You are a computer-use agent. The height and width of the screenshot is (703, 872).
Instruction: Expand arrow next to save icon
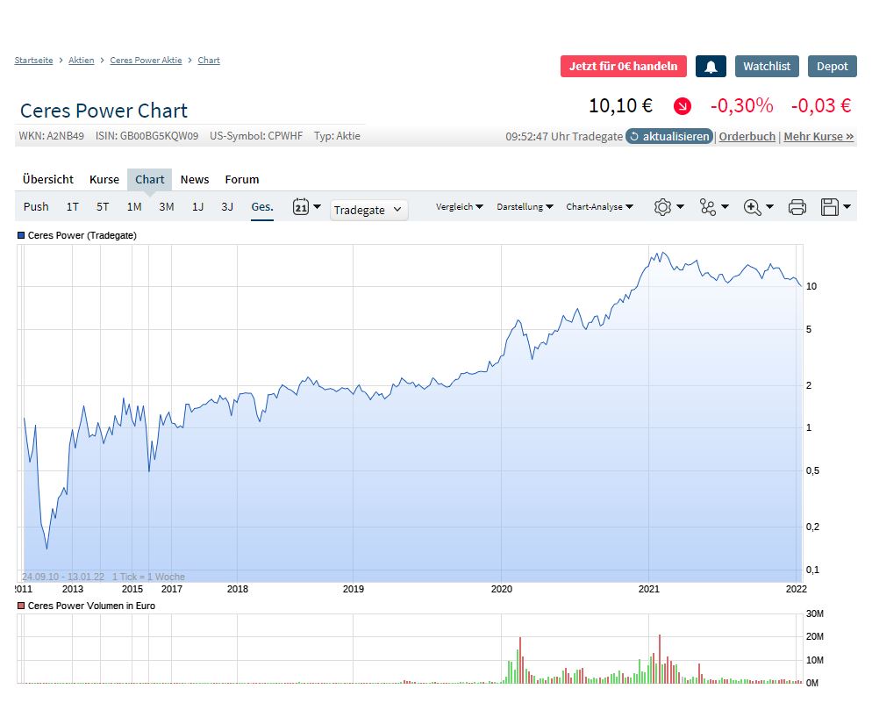[847, 206]
